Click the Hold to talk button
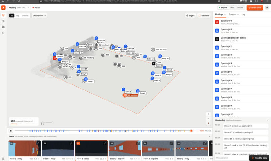This screenshot has height=161, width=271. click(x=259, y=158)
